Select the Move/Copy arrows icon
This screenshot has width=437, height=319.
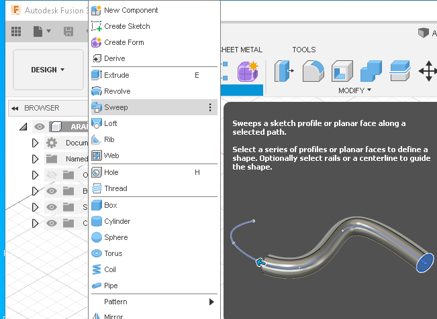(x=428, y=71)
